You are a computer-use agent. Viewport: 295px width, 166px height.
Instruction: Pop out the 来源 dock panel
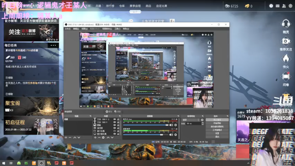(120, 116)
